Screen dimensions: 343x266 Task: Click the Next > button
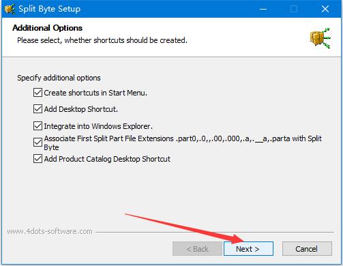248,249
